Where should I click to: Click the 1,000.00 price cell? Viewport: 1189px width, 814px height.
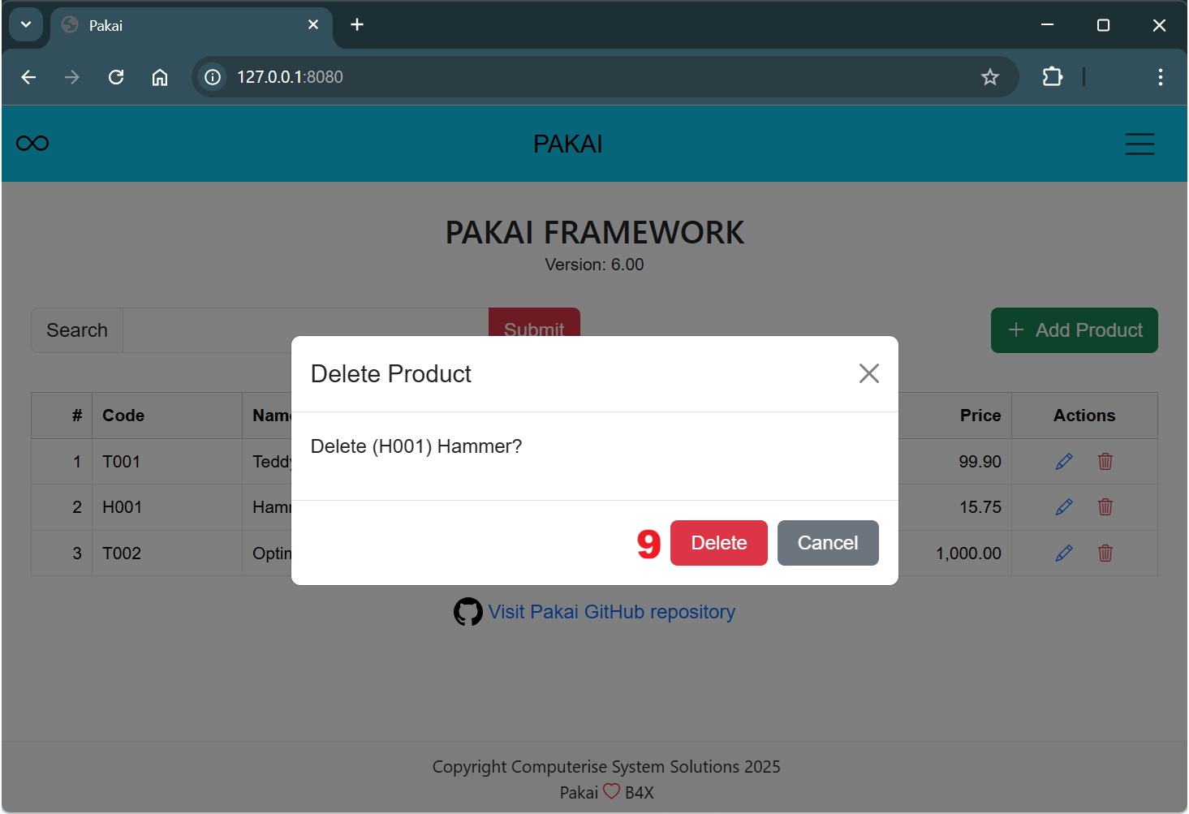(x=968, y=553)
